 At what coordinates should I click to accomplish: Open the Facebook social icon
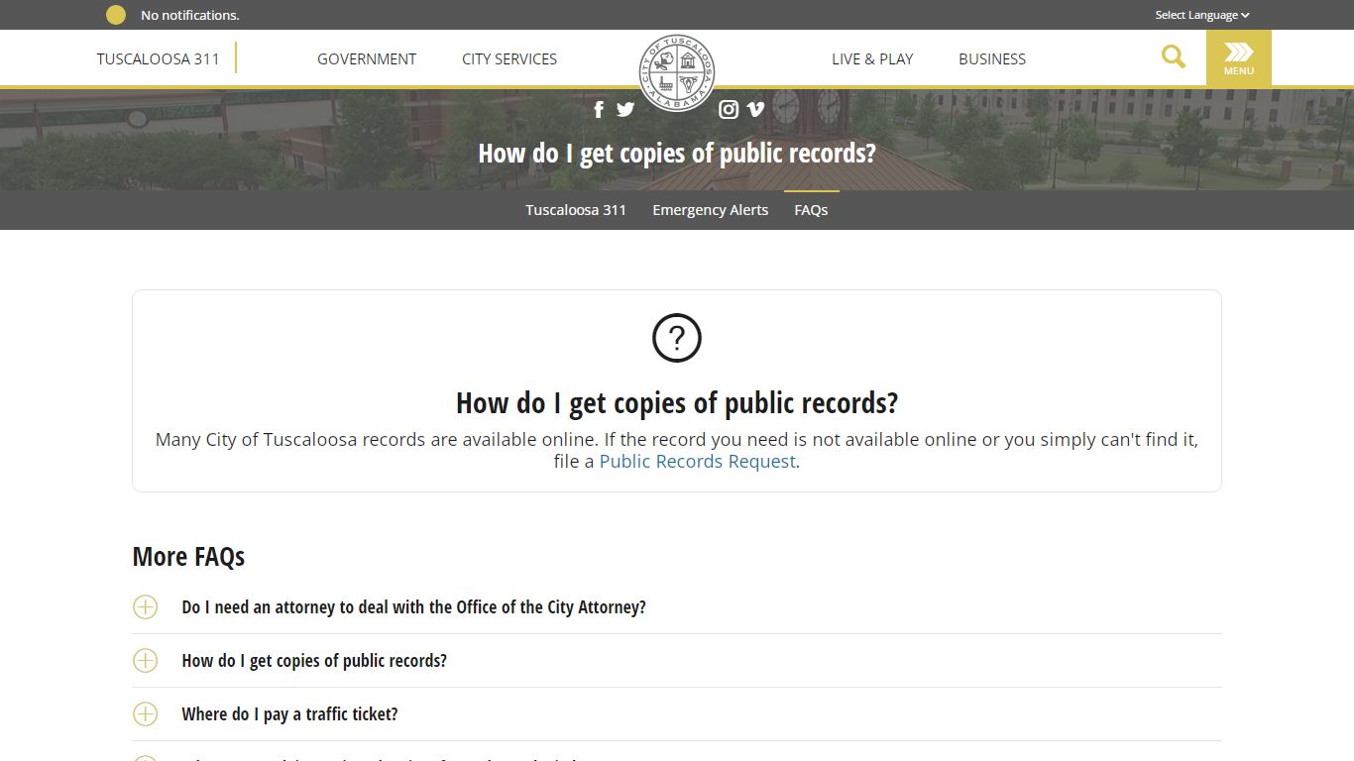coord(599,109)
